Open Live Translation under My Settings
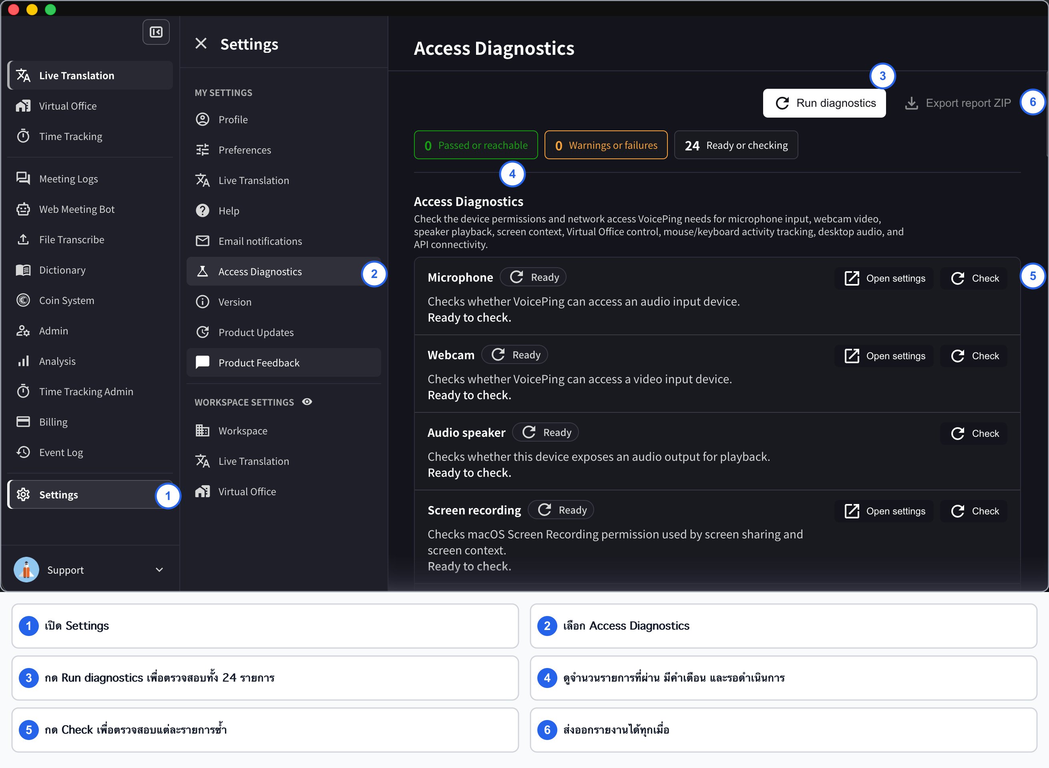This screenshot has height=768, width=1049. click(284, 180)
